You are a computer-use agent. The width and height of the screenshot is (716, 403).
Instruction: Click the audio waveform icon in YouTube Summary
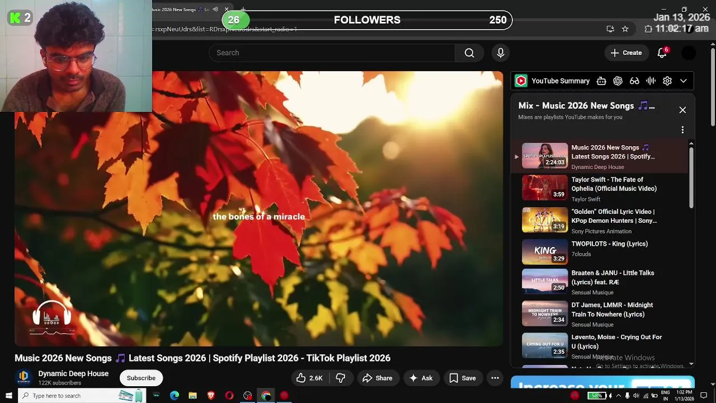tap(651, 81)
